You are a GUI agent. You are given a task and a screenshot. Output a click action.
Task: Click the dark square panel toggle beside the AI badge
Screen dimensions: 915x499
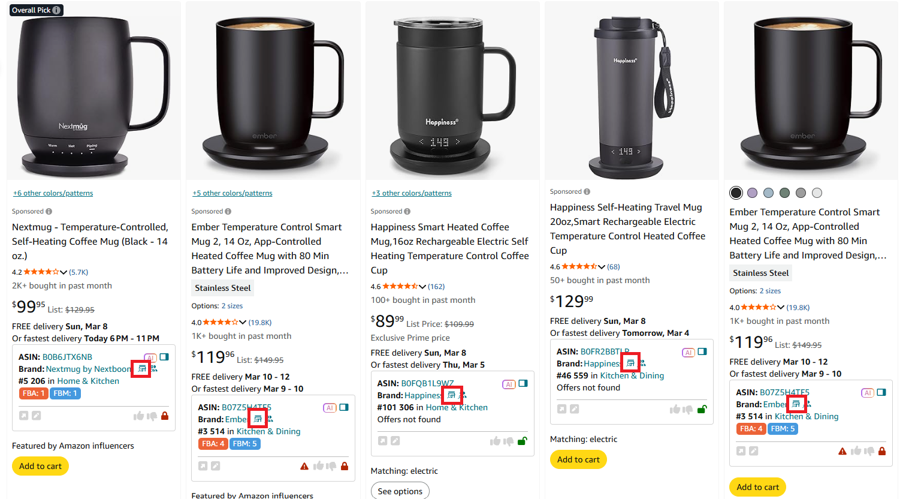click(x=165, y=357)
